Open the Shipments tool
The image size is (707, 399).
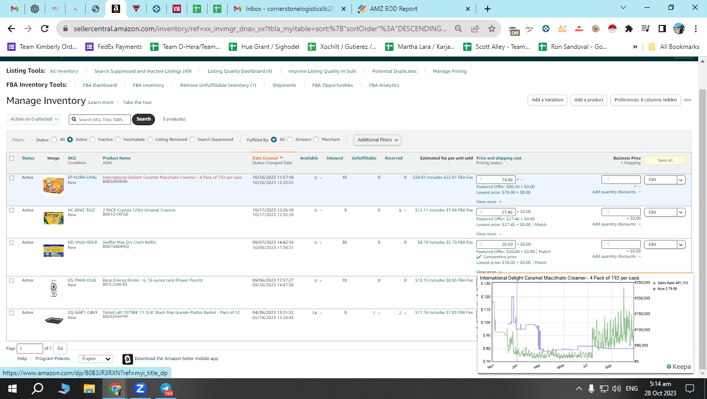point(284,85)
